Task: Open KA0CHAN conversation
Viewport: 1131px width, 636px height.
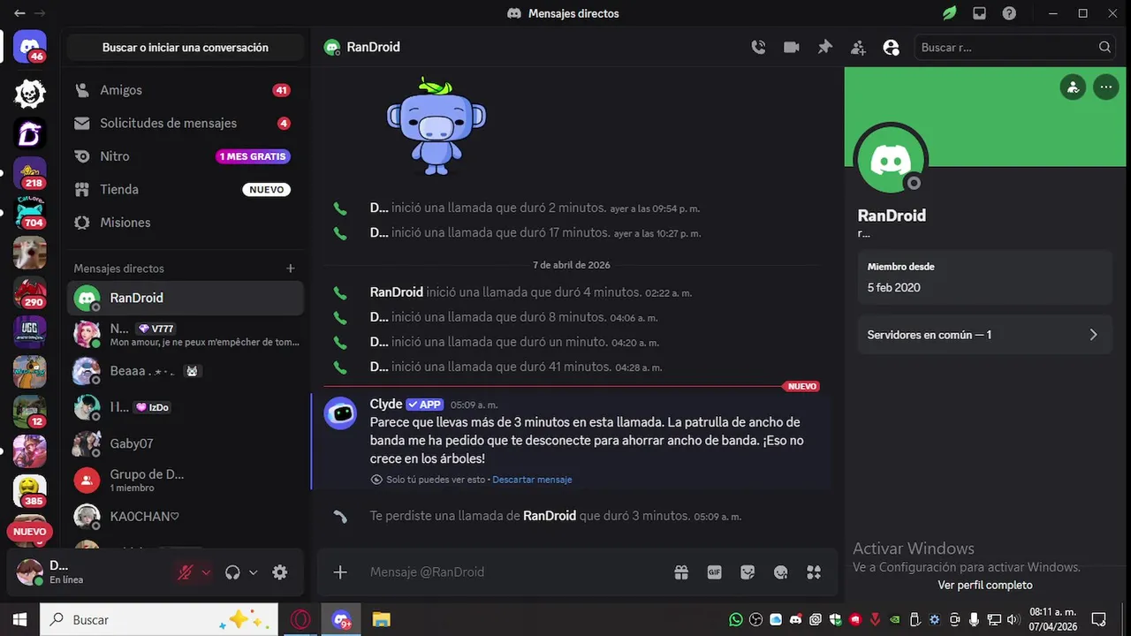Action: (185, 516)
